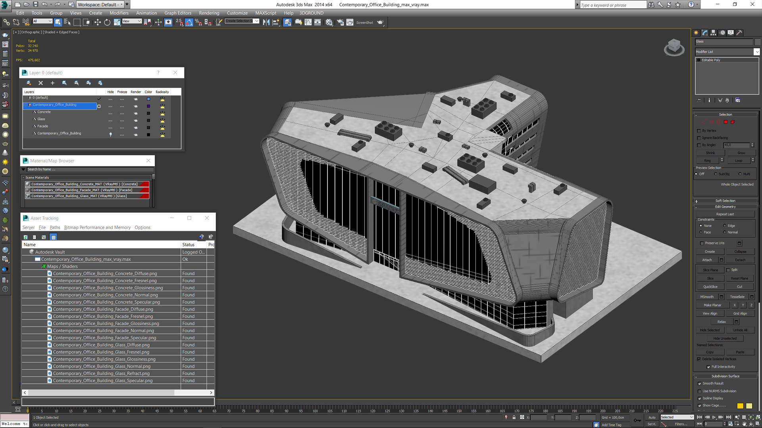Click the Set Key large key icon
Viewport: 762px width, 428px height.
[637, 420]
